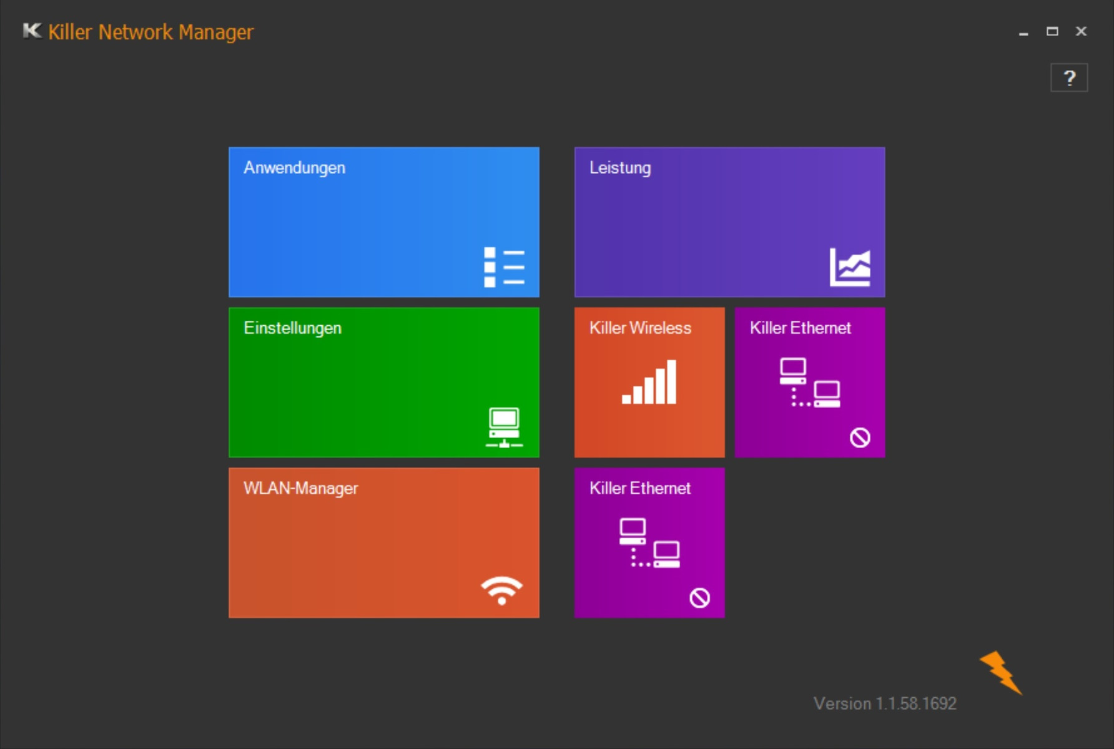Click disabled symbol on Killer Ethernet tile below Killer Wireless
This screenshot has width=1114, height=749.
pos(699,598)
